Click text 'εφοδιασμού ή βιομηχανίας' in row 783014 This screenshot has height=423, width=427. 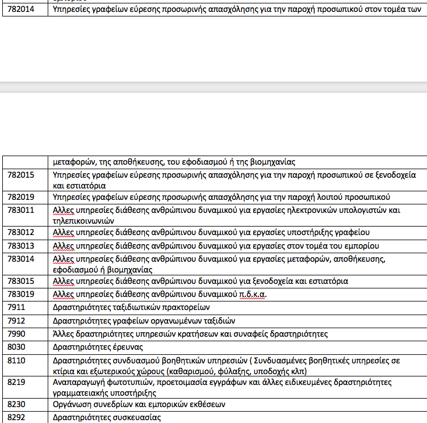pyautogui.click(x=102, y=270)
